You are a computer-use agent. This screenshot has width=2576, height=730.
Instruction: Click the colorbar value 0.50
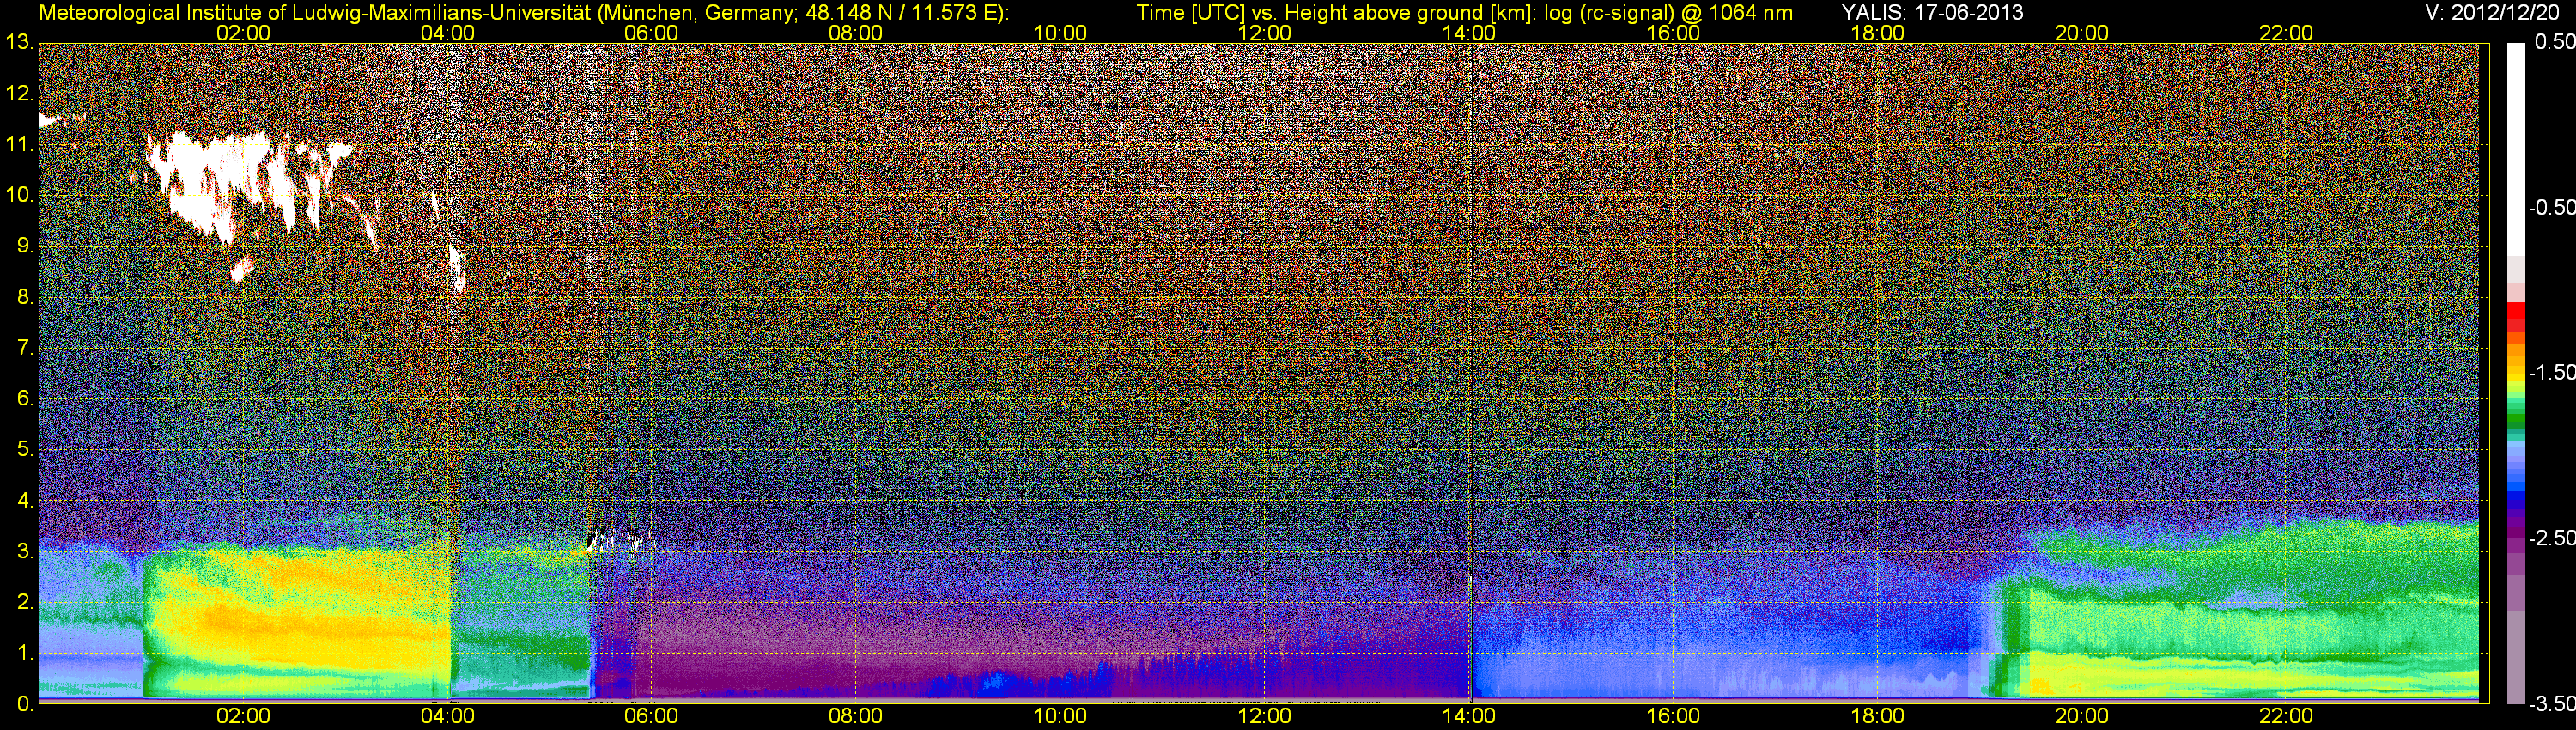click(x=2554, y=42)
